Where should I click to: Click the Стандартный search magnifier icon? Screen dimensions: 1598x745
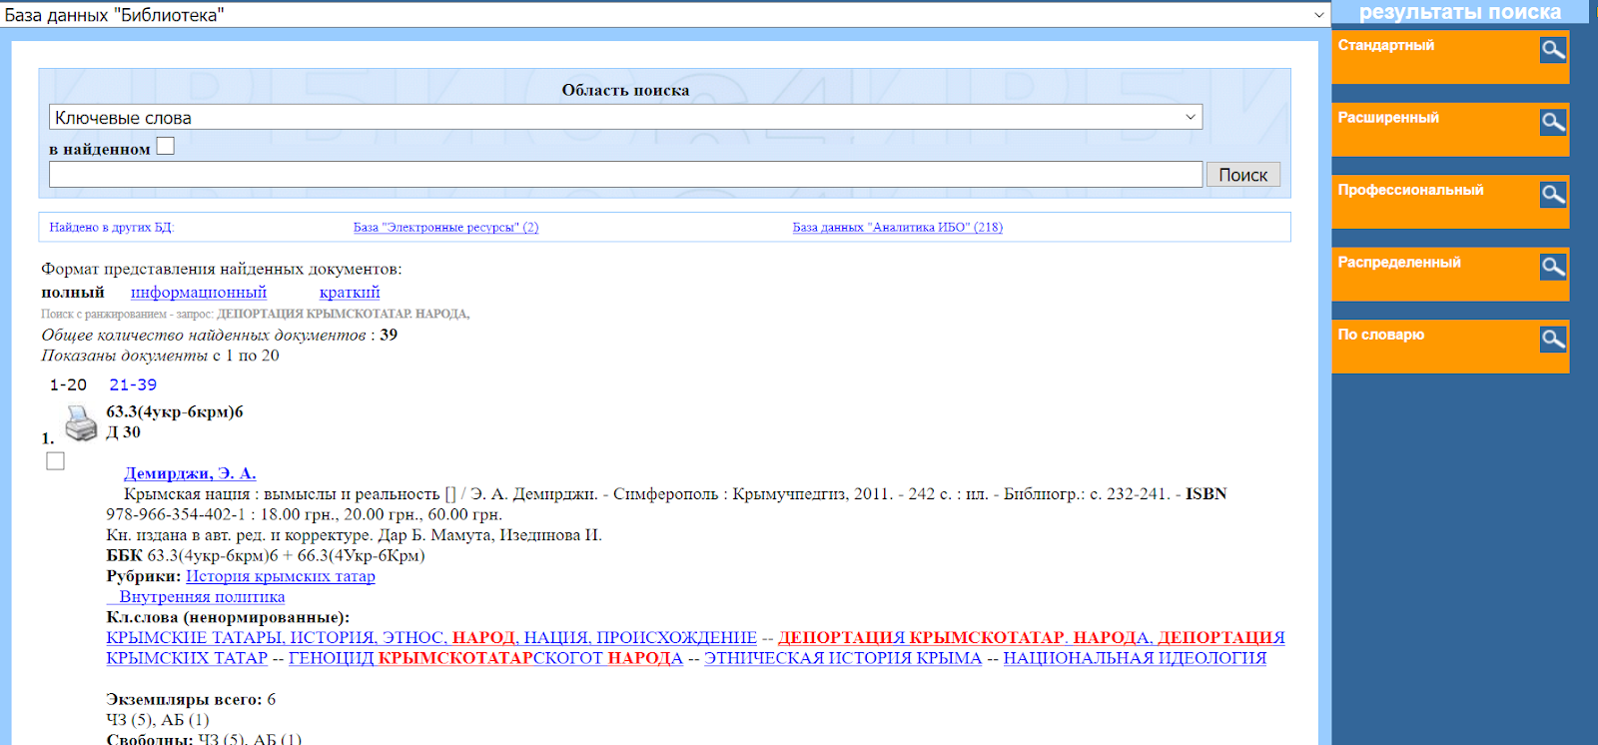[x=1552, y=49]
